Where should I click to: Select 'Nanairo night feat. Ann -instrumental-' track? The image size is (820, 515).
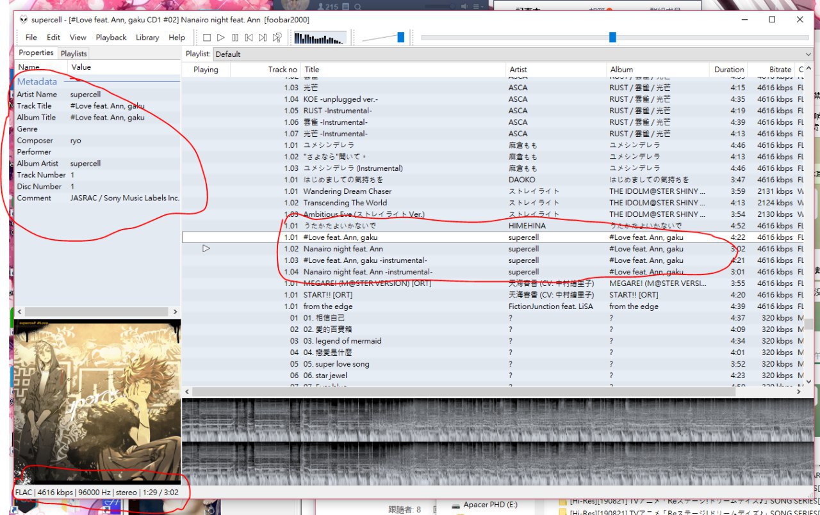tap(493, 272)
